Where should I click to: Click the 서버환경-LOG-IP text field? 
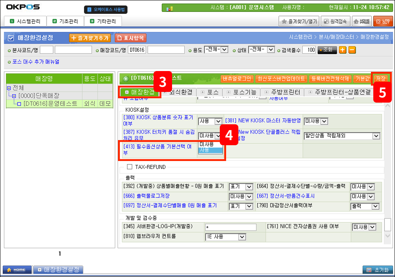230,227
